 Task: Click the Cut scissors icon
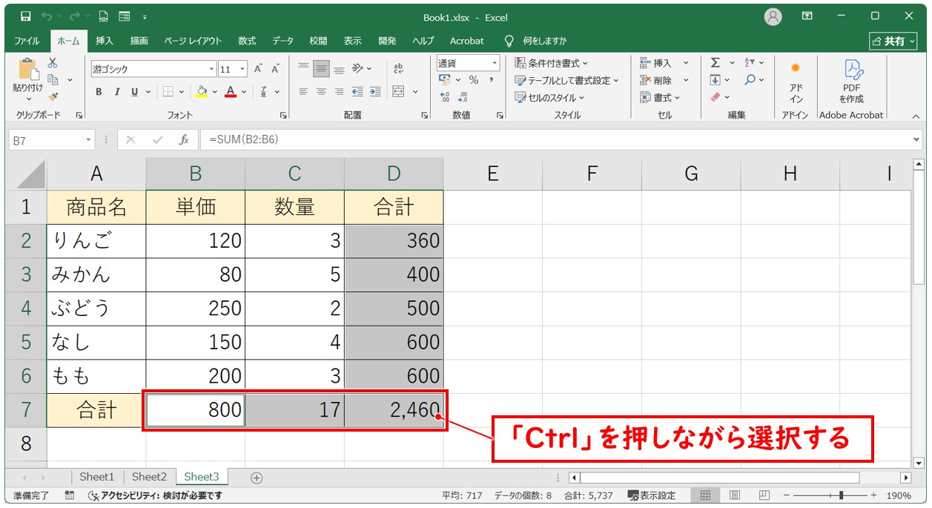pyautogui.click(x=53, y=64)
